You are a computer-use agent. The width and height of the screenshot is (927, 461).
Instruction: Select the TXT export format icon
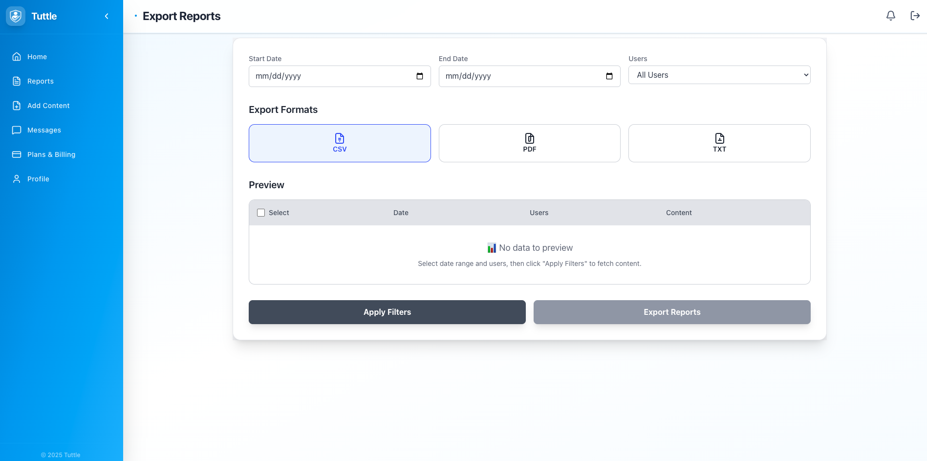click(719, 138)
